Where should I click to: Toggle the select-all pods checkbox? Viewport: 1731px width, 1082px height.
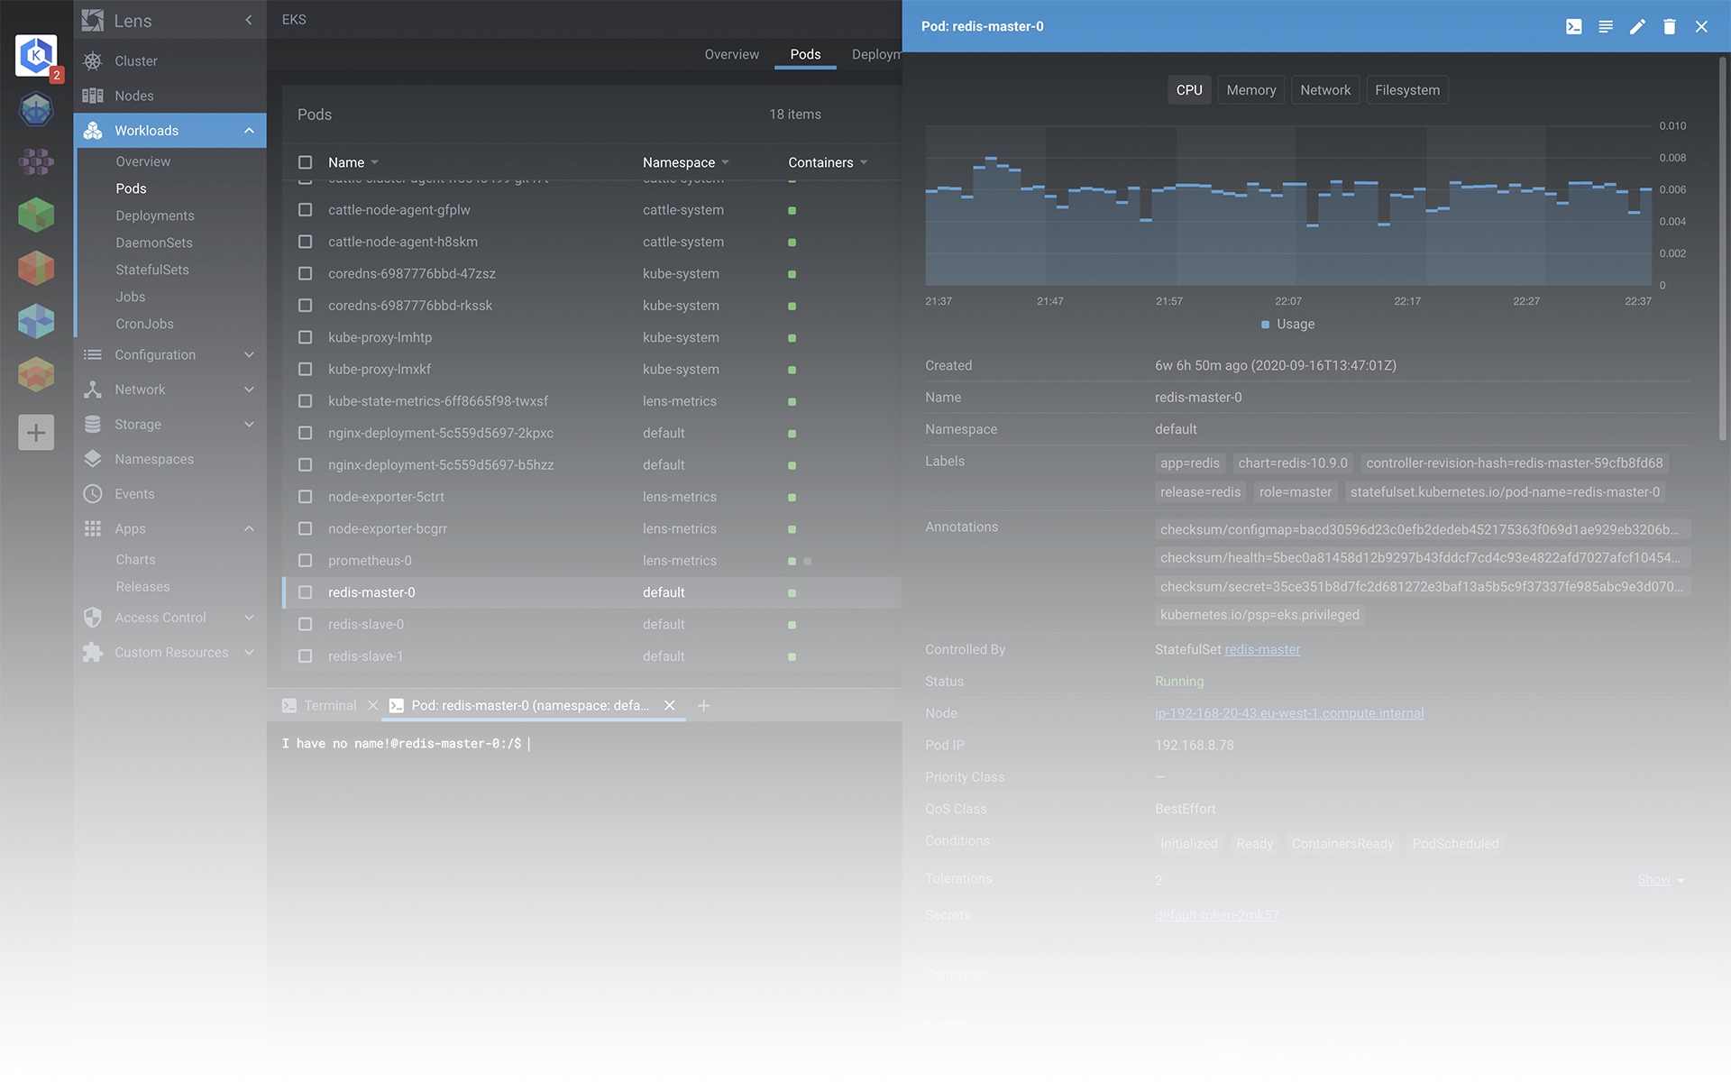pyautogui.click(x=306, y=162)
